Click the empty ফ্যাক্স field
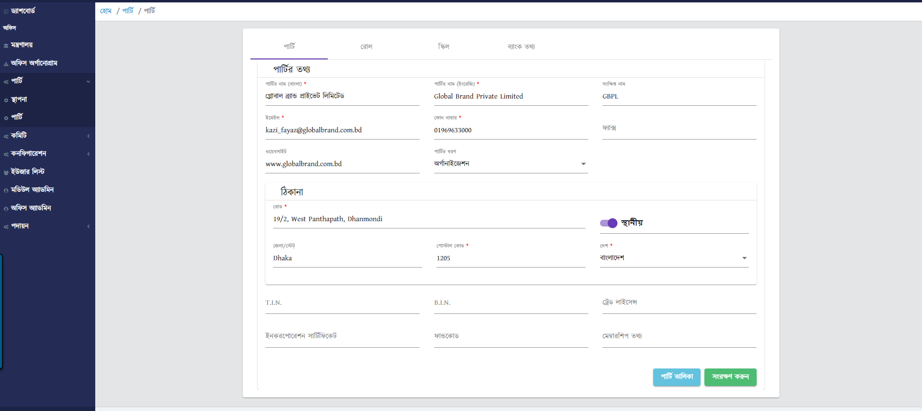922x411 pixels. pos(679,128)
